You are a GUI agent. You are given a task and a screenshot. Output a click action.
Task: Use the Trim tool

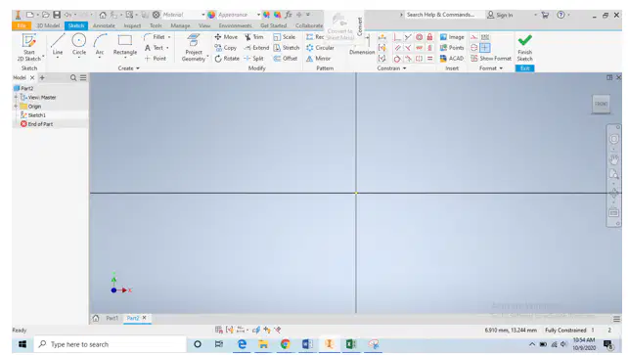tap(254, 37)
